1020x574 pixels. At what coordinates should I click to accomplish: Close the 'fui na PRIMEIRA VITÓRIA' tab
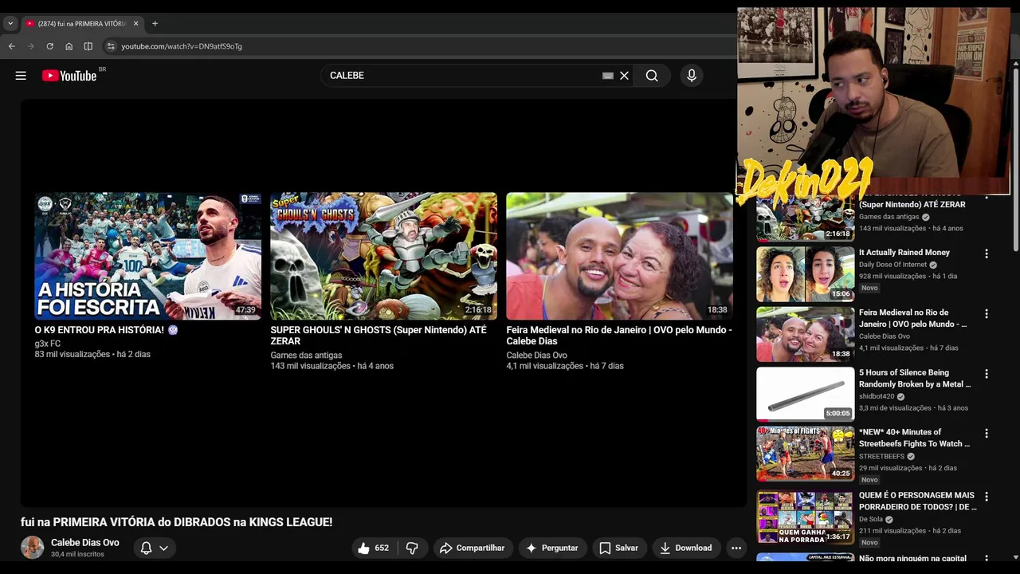135,24
